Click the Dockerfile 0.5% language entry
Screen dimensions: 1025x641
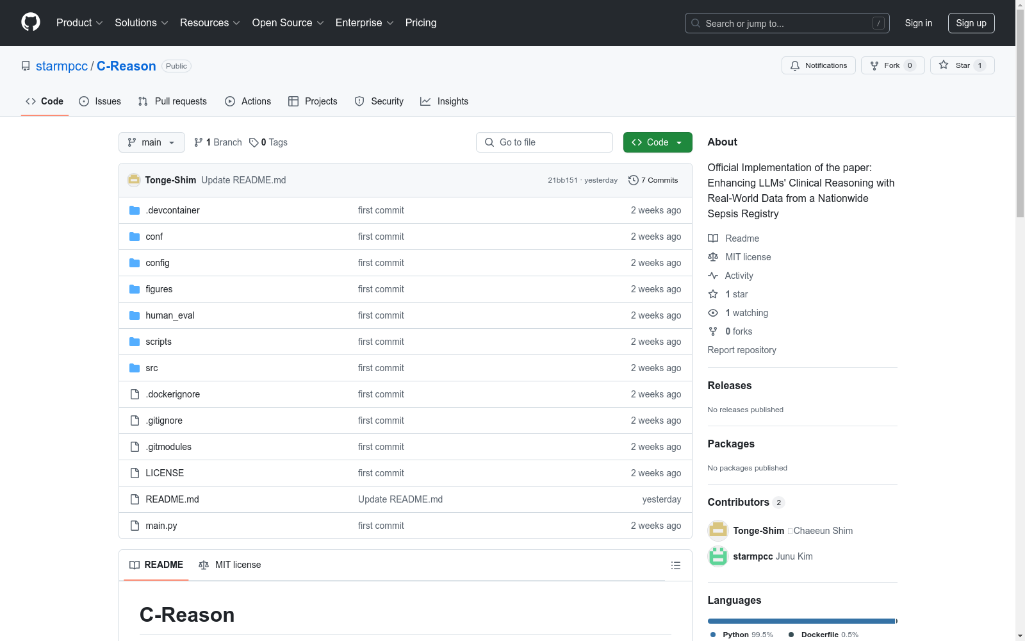[x=824, y=635]
